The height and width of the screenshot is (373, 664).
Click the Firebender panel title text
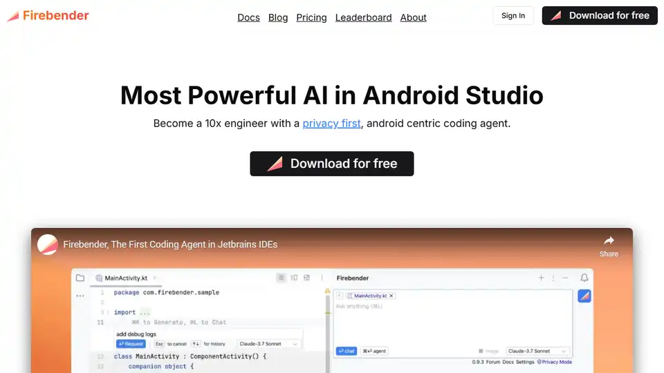352,278
